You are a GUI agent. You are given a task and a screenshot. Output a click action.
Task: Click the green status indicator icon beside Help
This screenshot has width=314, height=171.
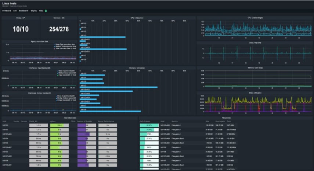pyautogui.click(x=46, y=11)
